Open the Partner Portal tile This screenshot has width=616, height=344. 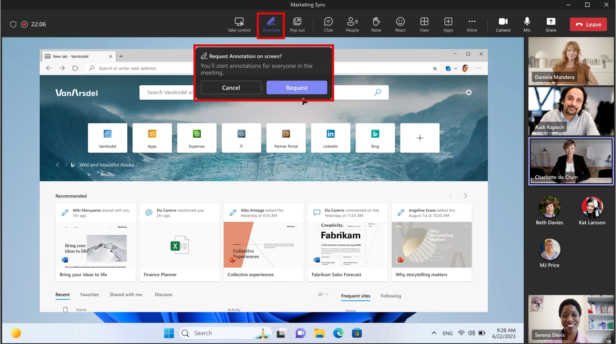286,138
